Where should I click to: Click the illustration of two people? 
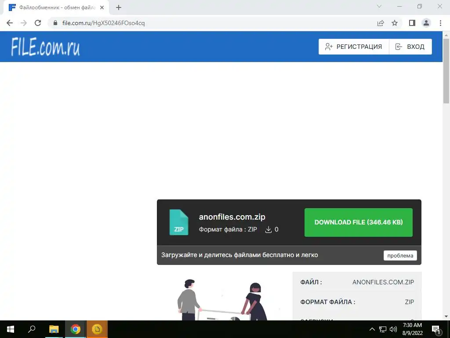tap(223, 299)
